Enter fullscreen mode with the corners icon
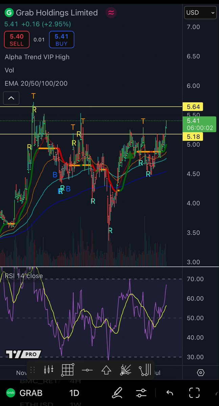Viewport: 219px width, 406px height. [194, 393]
